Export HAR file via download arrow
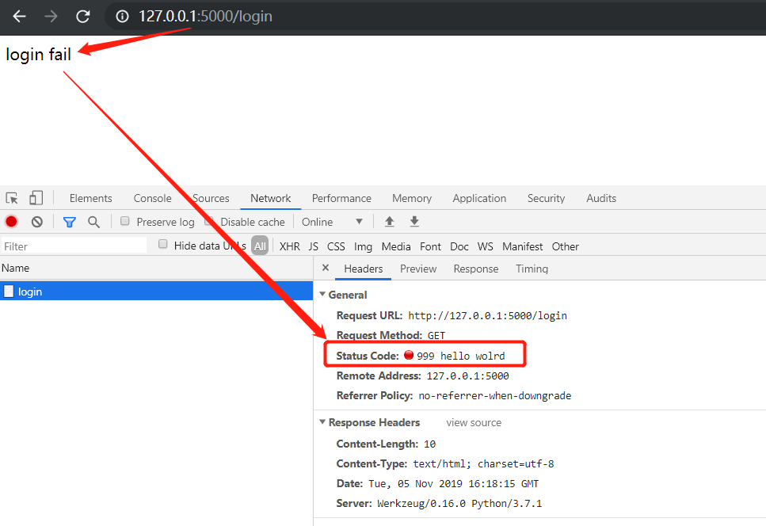Image resolution: width=766 pixels, height=526 pixels. point(414,221)
